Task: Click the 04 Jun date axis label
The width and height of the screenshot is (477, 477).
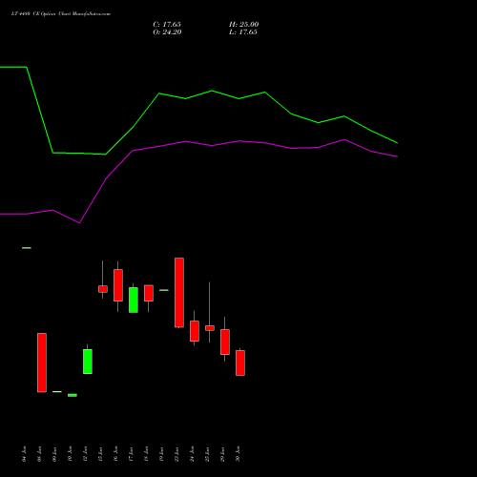Action: click(x=24, y=454)
